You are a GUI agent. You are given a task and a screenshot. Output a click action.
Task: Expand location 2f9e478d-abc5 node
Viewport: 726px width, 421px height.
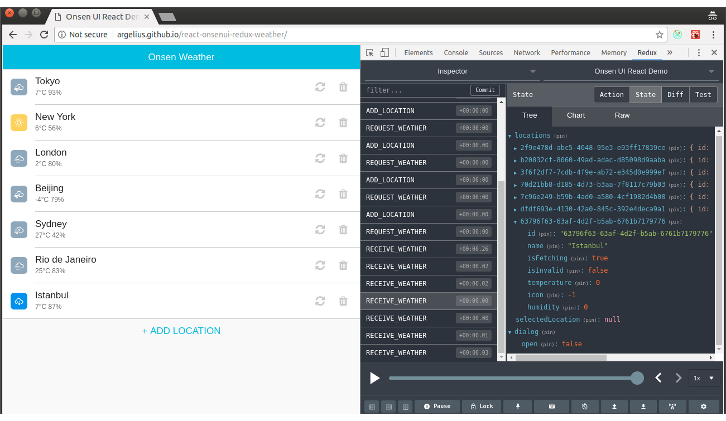click(x=515, y=148)
